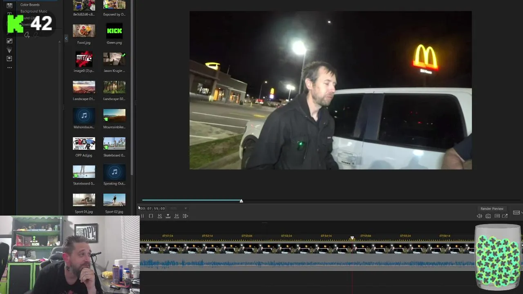The image size is (523, 294).
Task: Select the Background Music category
Action: (34, 11)
